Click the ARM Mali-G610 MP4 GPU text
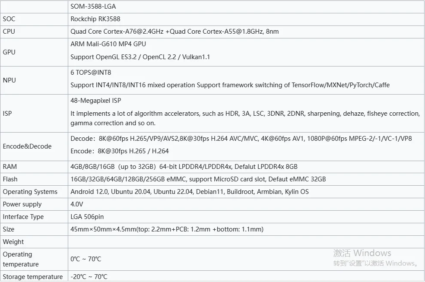The width and height of the screenshot is (425, 282). click(108, 44)
